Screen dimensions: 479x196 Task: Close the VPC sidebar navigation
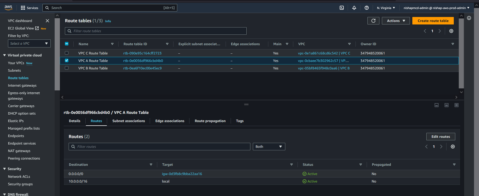tap(47, 21)
